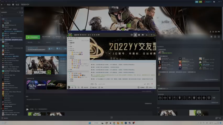223x125 pixels.
Task: Open the YY gamepad icon in title bar
Action: coord(143,35)
